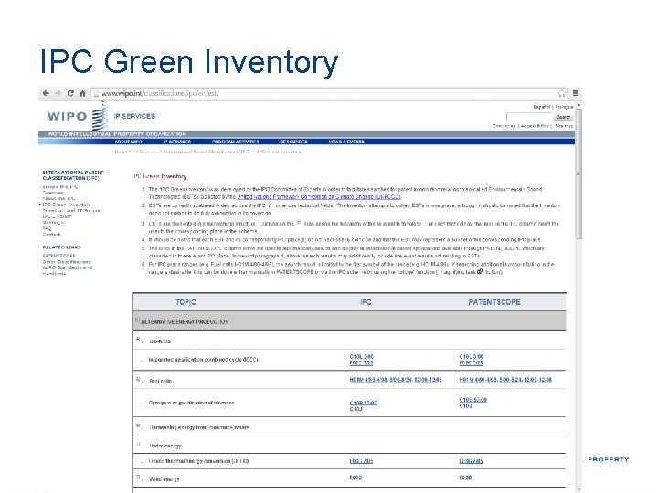
Task: Expand the Bio-fuels row
Action: click(138, 340)
